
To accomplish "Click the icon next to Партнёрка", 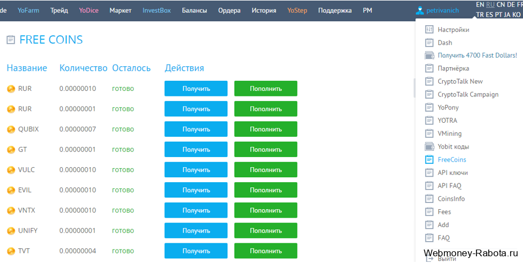I will pos(429,68).
